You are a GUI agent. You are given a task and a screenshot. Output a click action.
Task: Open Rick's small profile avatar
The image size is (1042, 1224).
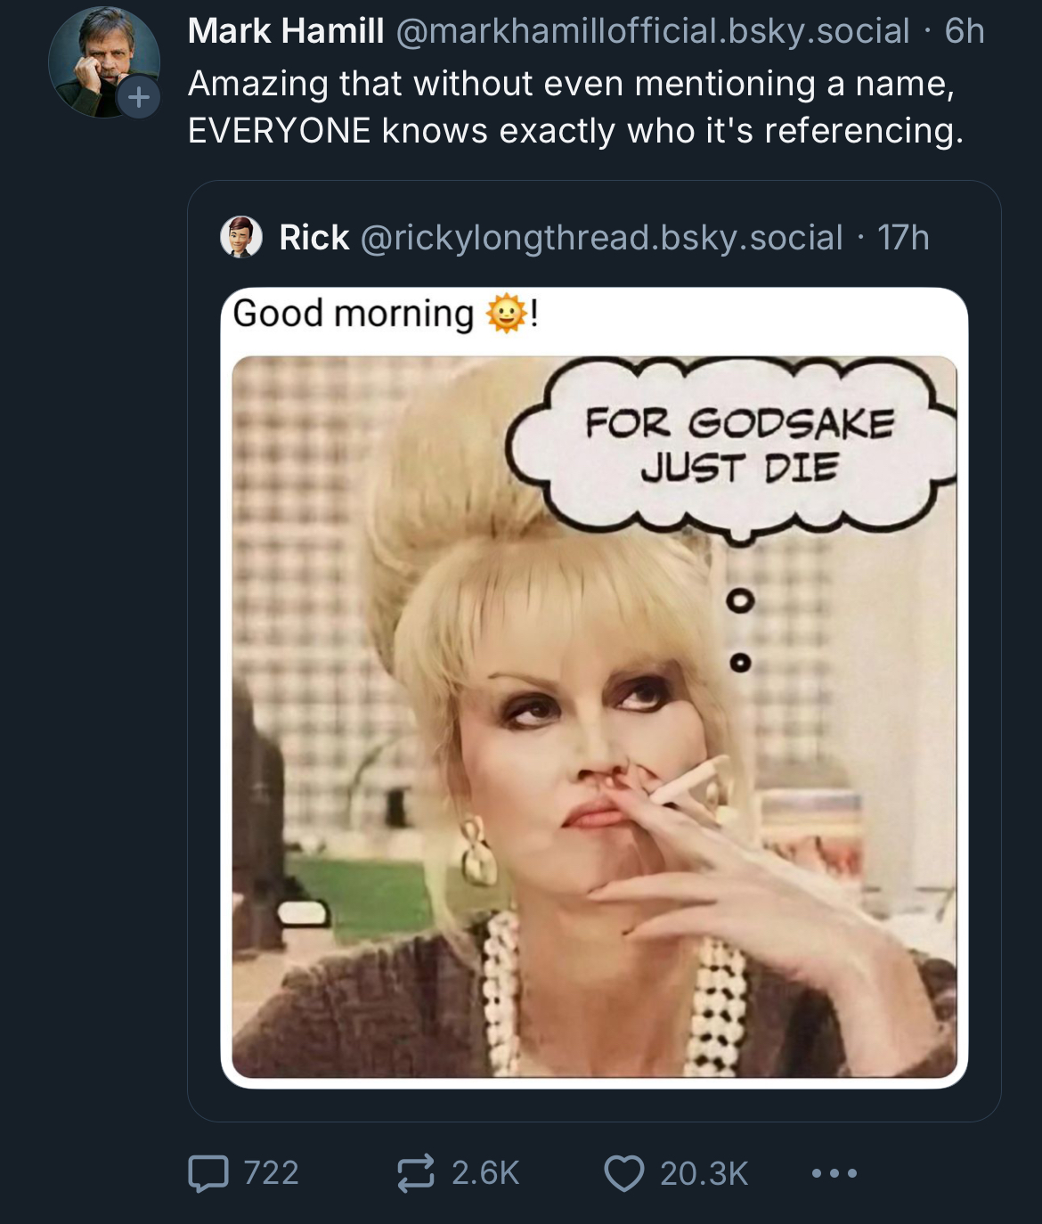(x=240, y=237)
